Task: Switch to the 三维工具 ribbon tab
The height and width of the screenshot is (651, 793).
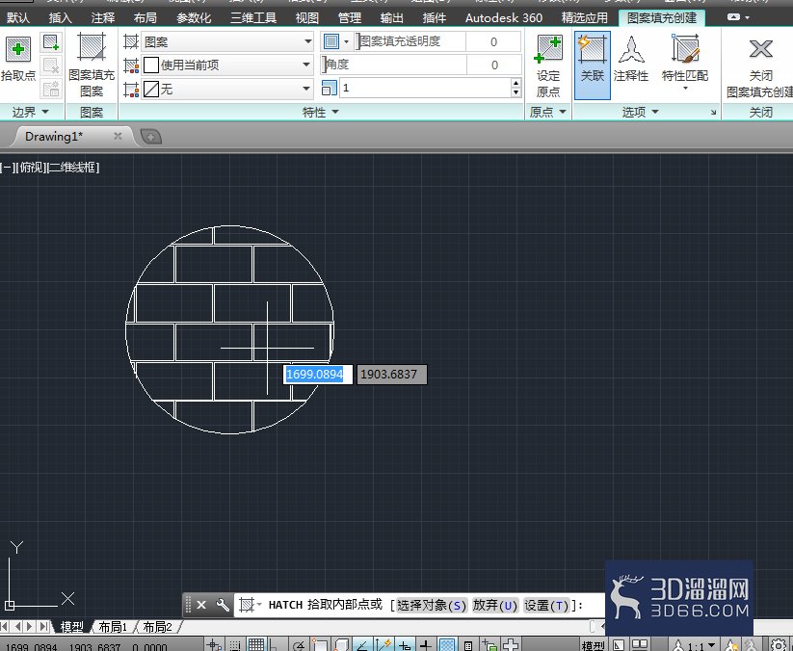Action: click(253, 18)
